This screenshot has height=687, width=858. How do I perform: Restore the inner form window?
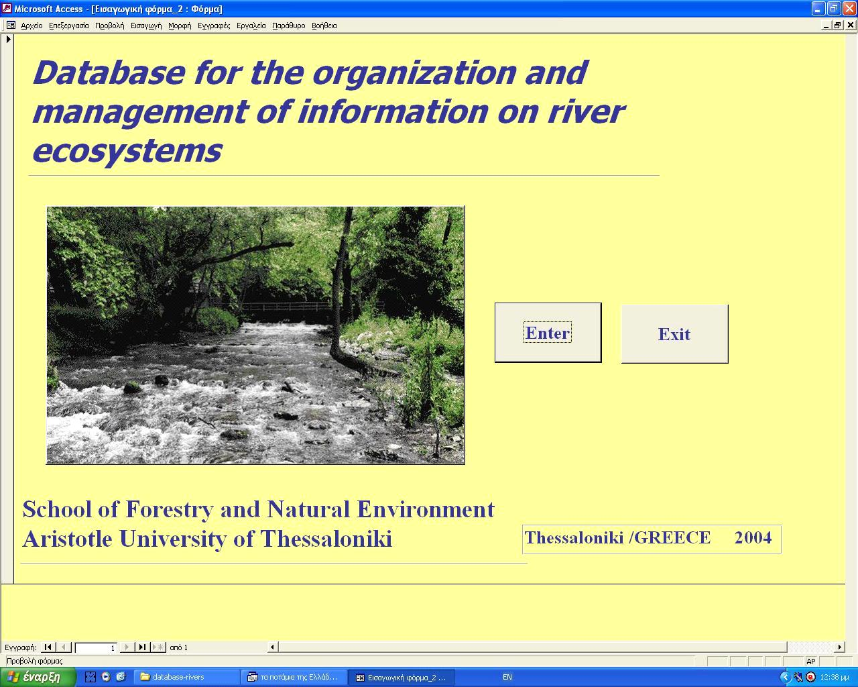[838, 25]
